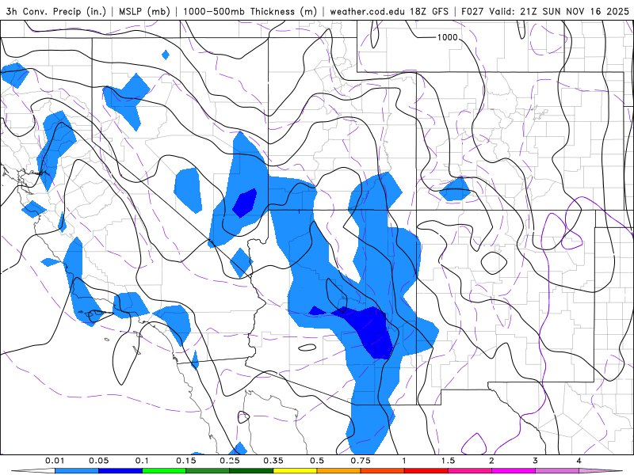Click the bright green 0.1–0.15 color bar segment
Viewport: 634px width, 475px height.
164,470
